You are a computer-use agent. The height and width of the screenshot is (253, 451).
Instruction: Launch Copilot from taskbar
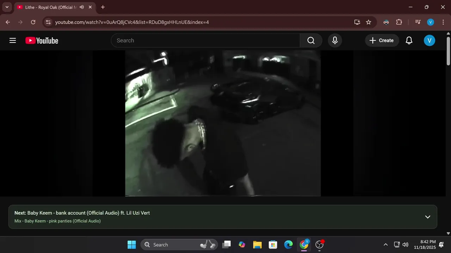(x=242, y=245)
